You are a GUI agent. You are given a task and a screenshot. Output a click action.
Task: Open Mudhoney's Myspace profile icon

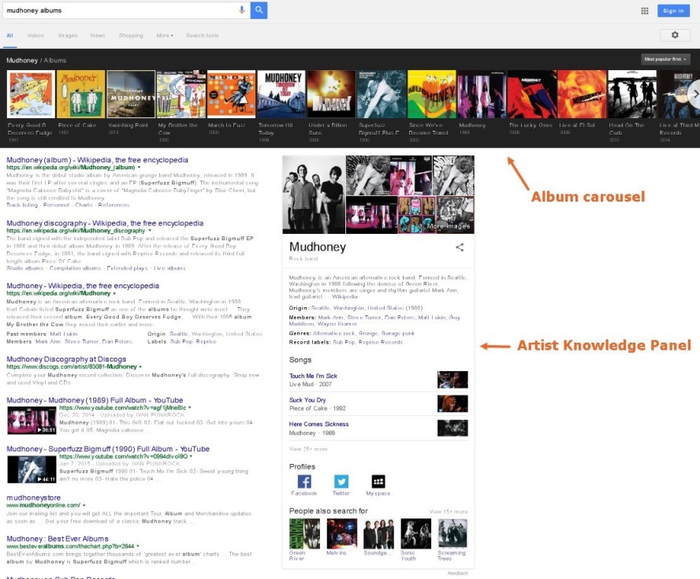378,481
